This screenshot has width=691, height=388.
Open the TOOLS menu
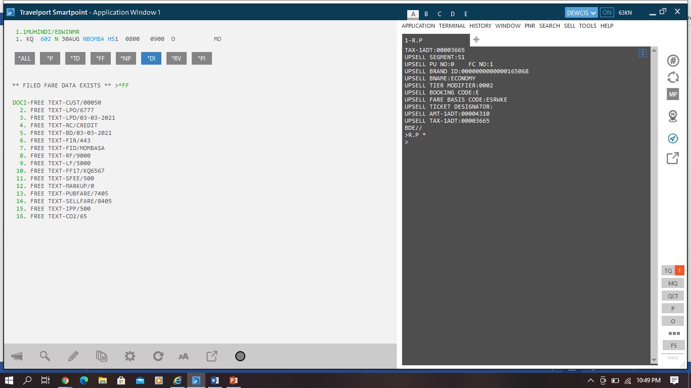(x=587, y=26)
